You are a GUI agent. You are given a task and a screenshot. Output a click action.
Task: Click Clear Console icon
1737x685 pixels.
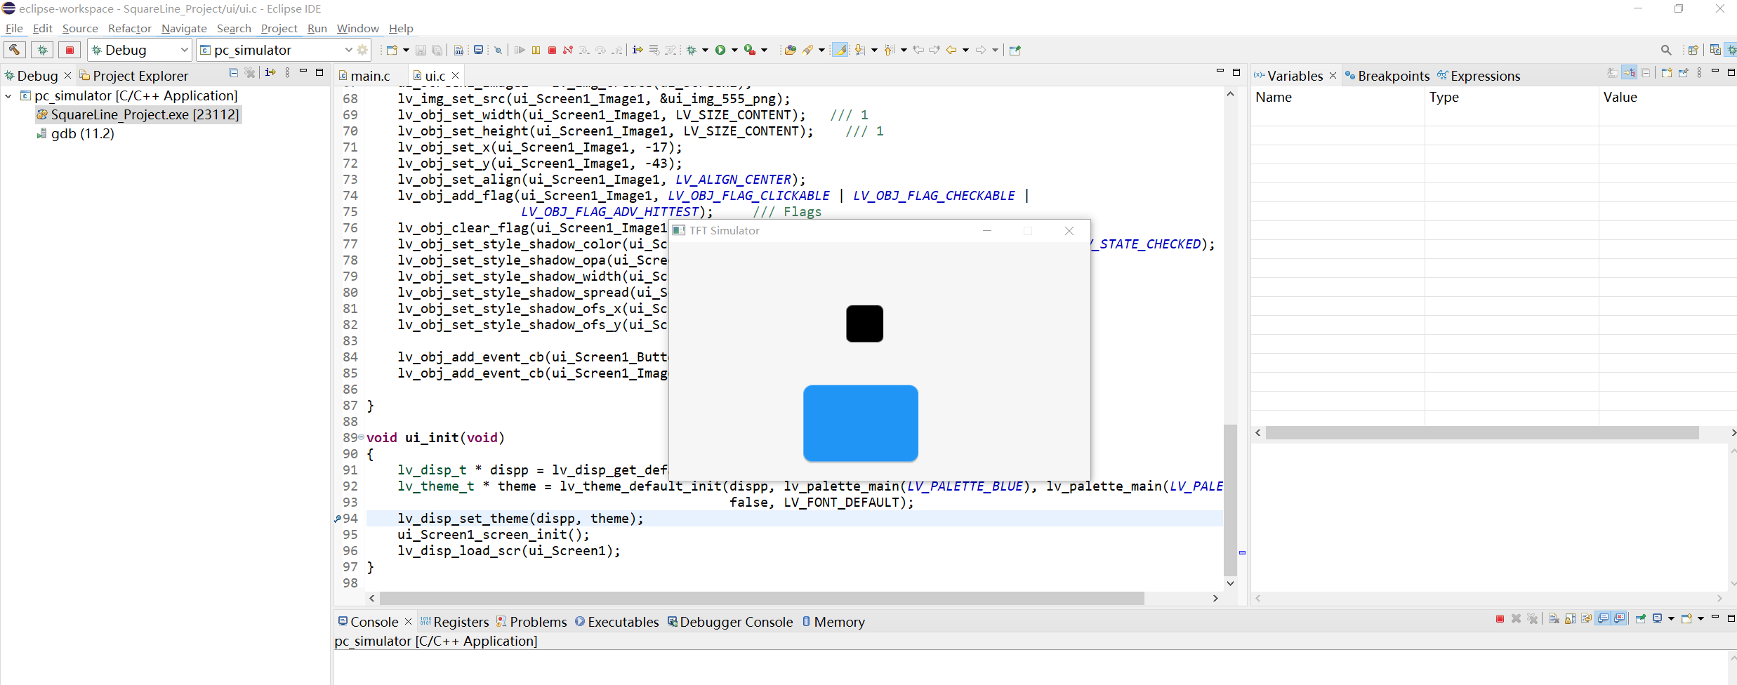click(1554, 619)
